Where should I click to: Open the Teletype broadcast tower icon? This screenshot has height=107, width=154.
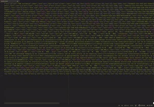point(136,105)
